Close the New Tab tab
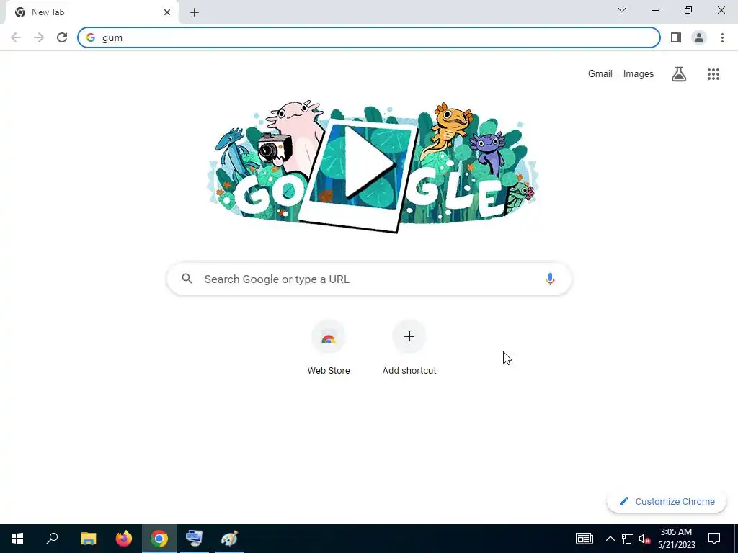The image size is (738, 553). pos(167,12)
